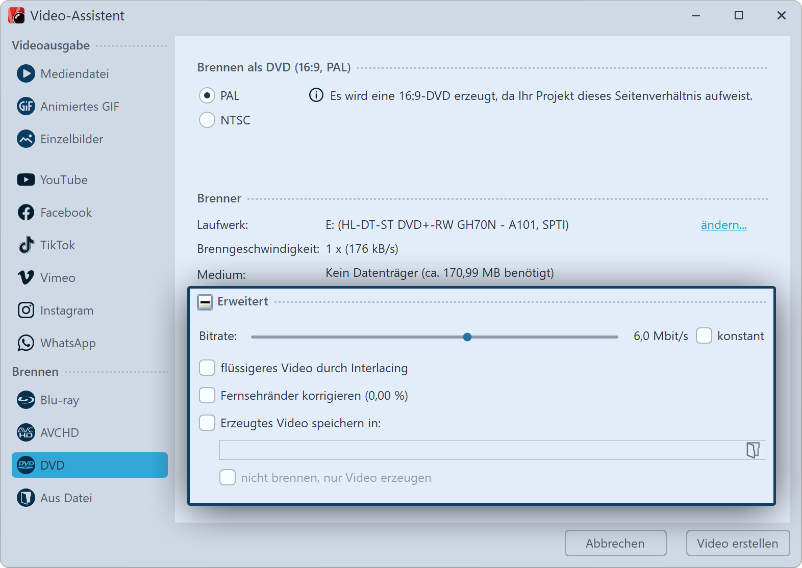
Task: Select the Animiertes GIF icon
Action: coord(26,107)
